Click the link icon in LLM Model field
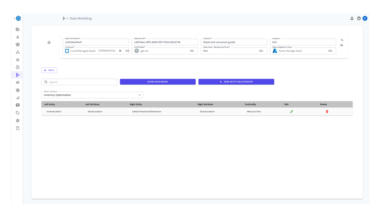This screenshot has width=378, height=214. (x=192, y=51)
